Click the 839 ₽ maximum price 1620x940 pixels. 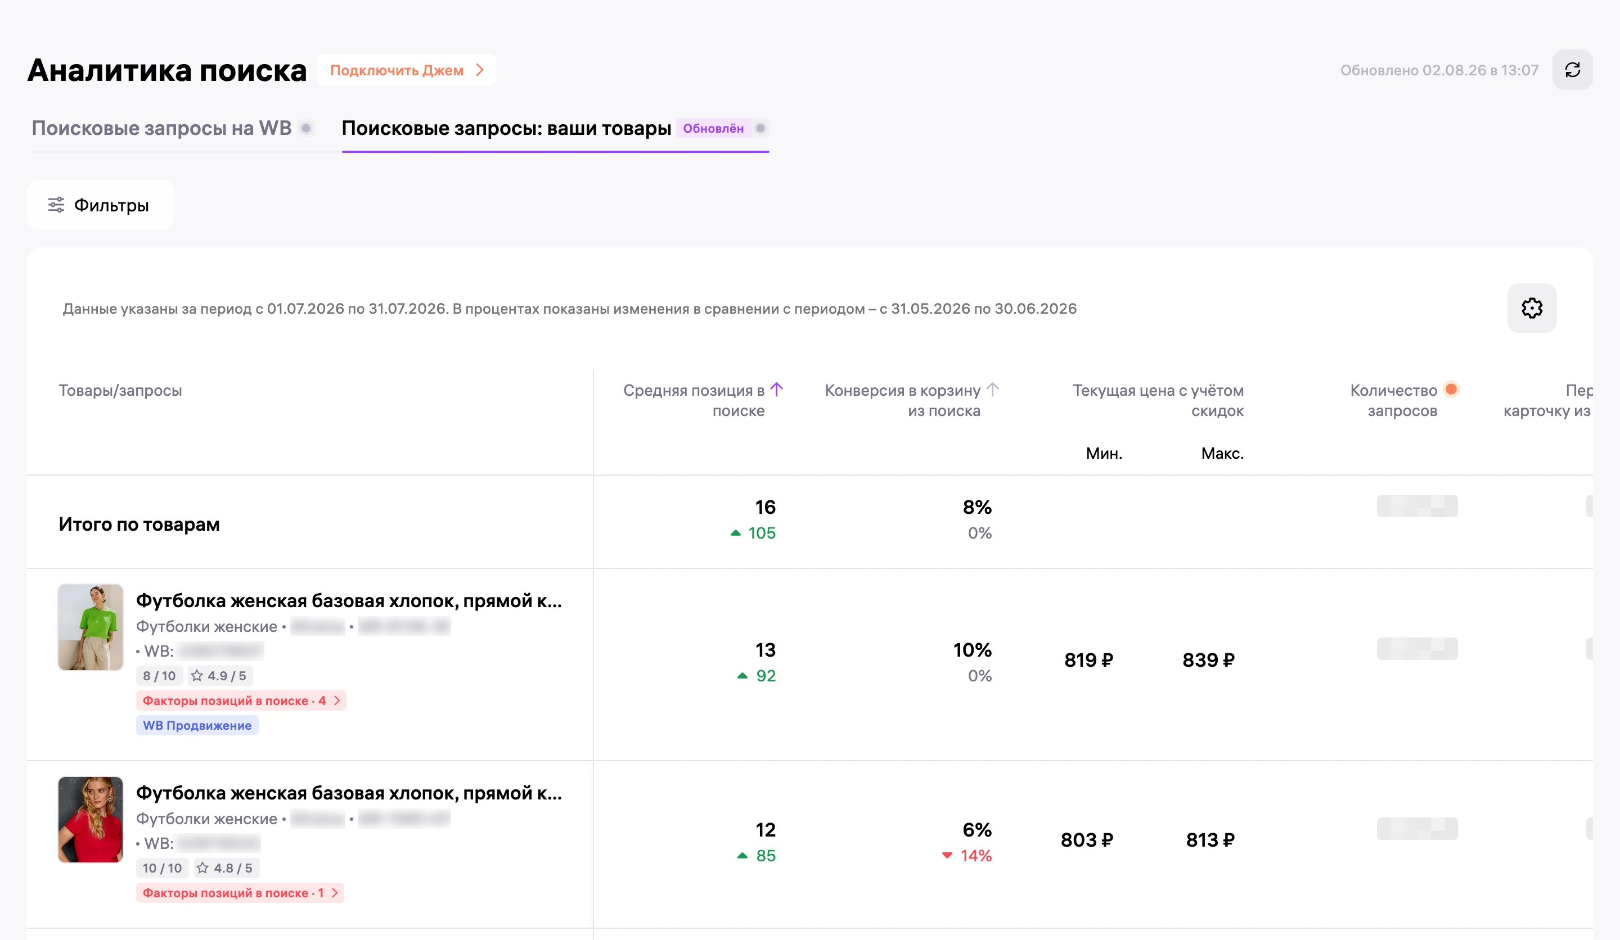[1208, 660]
